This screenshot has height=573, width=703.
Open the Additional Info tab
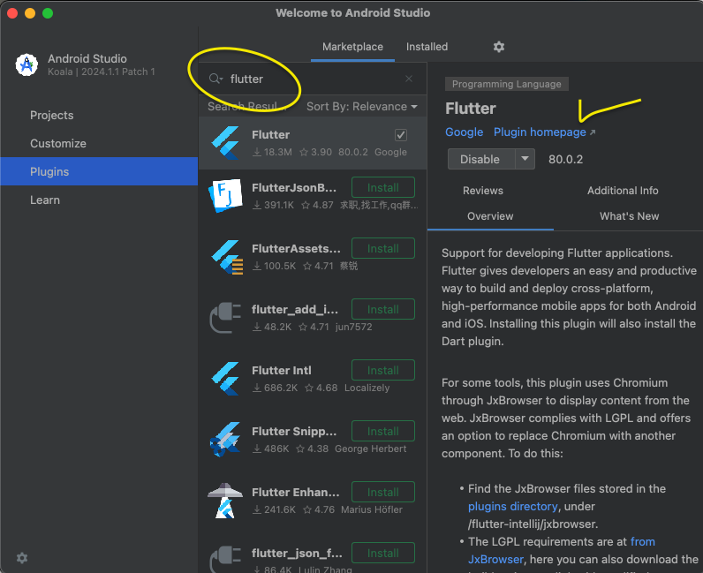coord(623,191)
